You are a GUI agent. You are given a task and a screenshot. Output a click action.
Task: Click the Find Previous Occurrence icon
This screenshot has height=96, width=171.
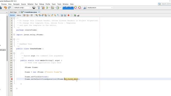40,15
